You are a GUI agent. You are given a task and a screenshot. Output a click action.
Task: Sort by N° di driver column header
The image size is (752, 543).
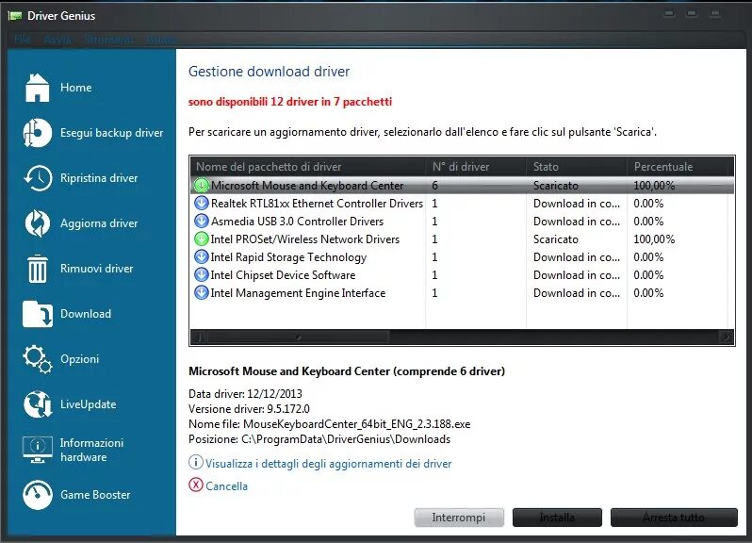point(476,167)
